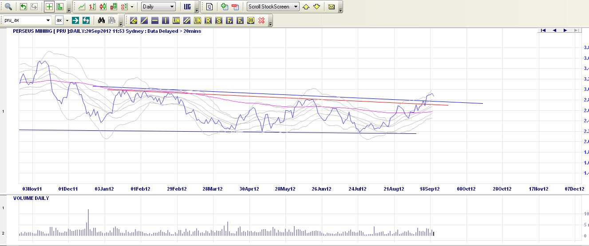Click the Q quote page icon

click(x=210, y=7)
